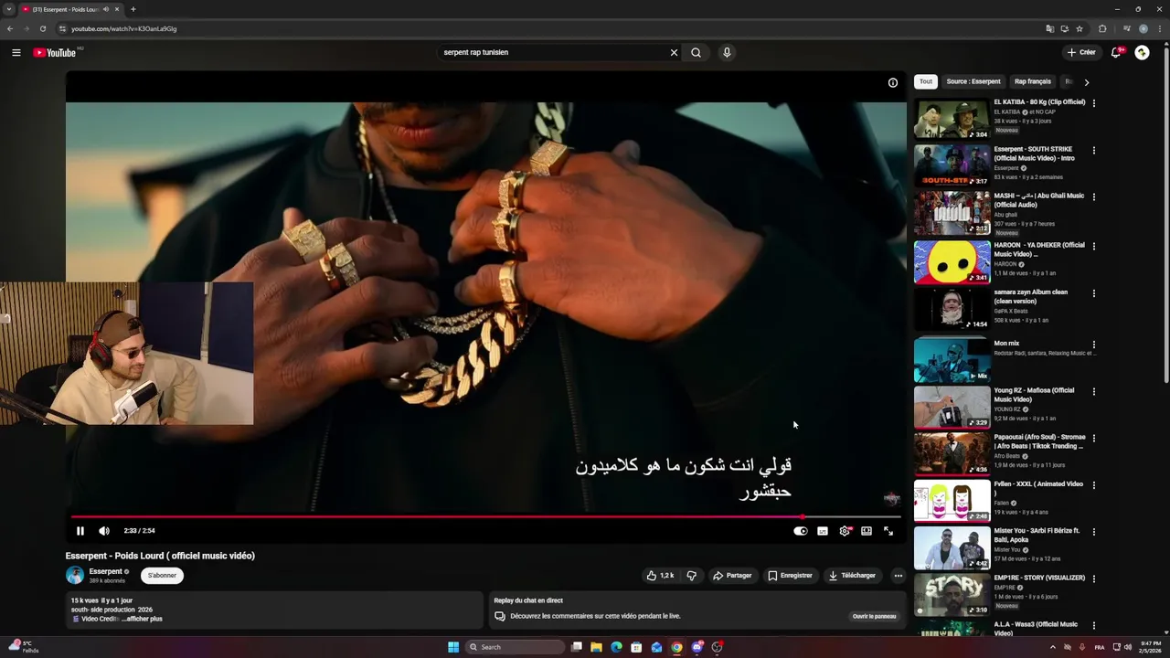The height and width of the screenshot is (658, 1170).
Task: Go to the YouTube home logo
Action: [x=55, y=52]
